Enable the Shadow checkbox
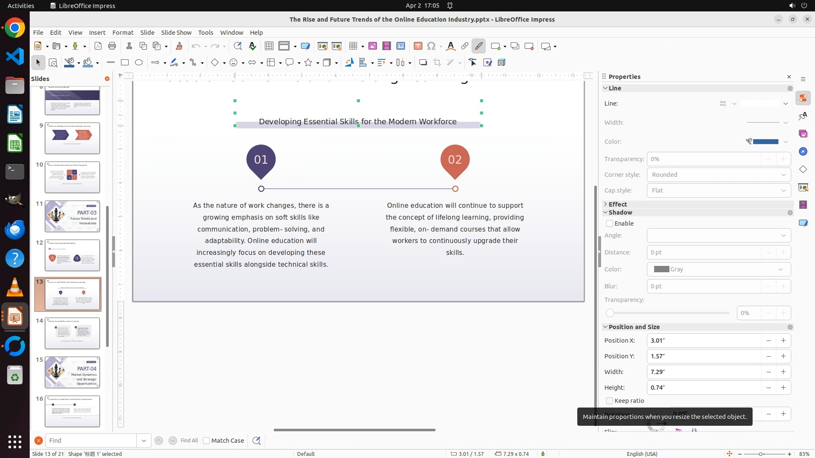 [x=610, y=223]
